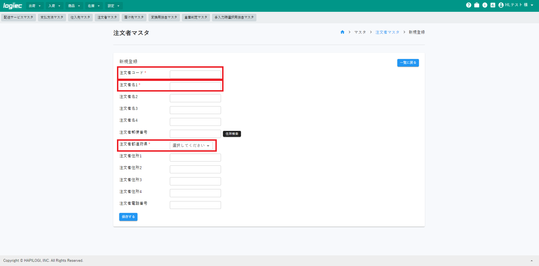Click the logiec logo
This screenshot has width=539, height=266.
[13, 6]
